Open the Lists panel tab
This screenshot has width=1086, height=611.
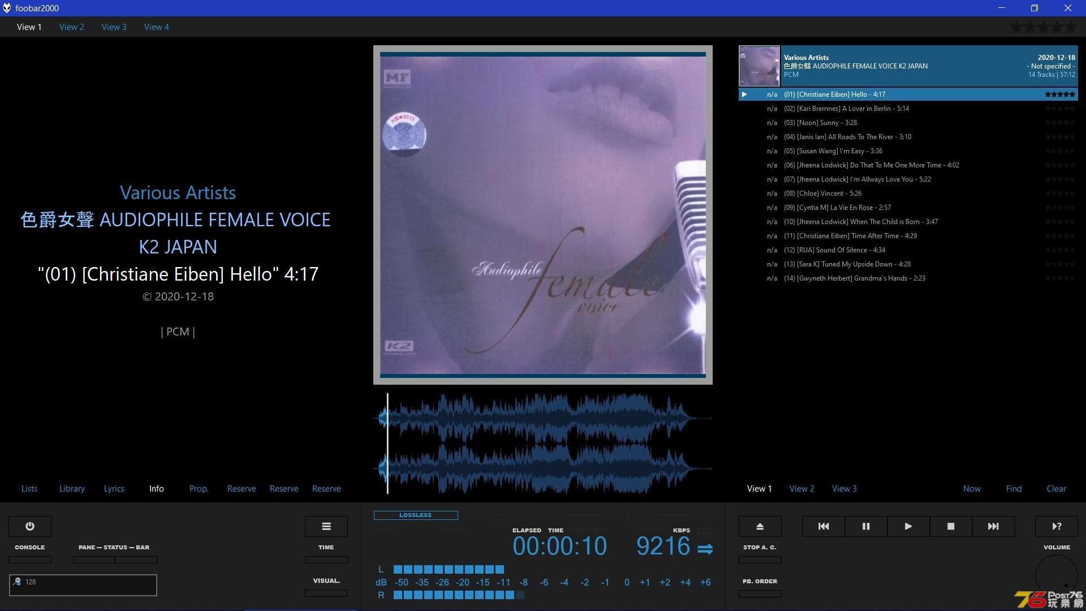coord(29,488)
